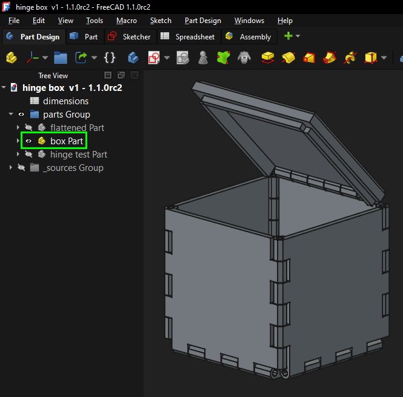The width and height of the screenshot is (403, 397).
Task: Expand the box Part node
Action: click(x=18, y=141)
